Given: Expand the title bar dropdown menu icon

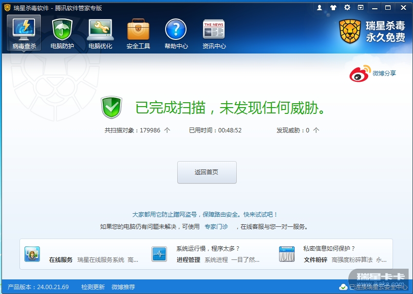Looking at the screenshot, I should (x=360, y=8).
